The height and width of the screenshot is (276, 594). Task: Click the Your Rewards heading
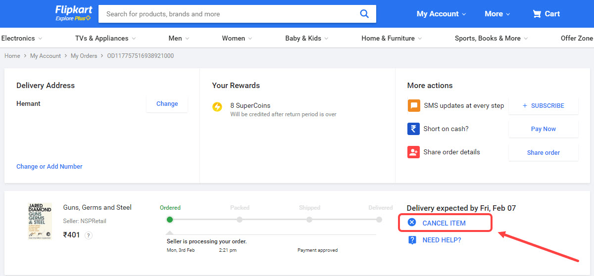pos(236,86)
